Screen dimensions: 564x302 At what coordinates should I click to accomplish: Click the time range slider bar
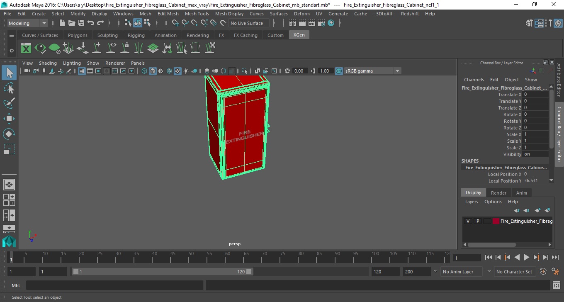pyautogui.click(x=162, y=272)
